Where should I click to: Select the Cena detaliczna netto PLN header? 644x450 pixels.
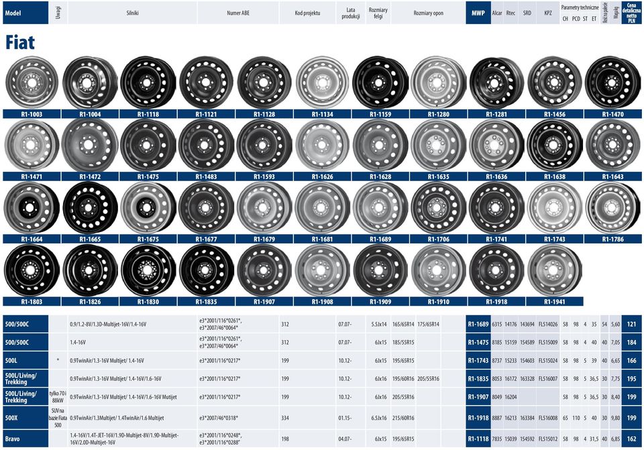pyautogui.click(x=632, y=13)
